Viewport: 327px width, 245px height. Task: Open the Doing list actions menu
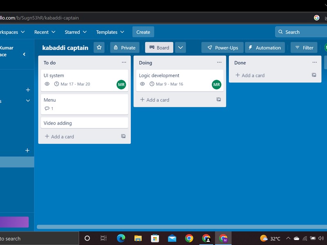pyautogui.click(x=219, y=62)
